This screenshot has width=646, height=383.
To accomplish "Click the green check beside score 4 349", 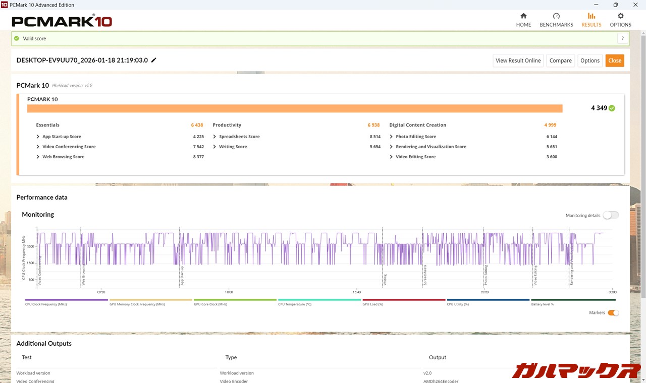I will click(x=612, y=108).
